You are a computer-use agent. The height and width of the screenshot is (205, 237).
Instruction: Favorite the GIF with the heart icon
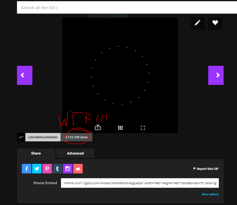coord(215,23)
